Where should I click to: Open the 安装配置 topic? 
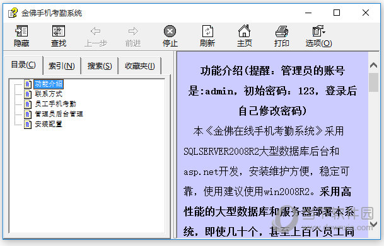tap(49, 124)
